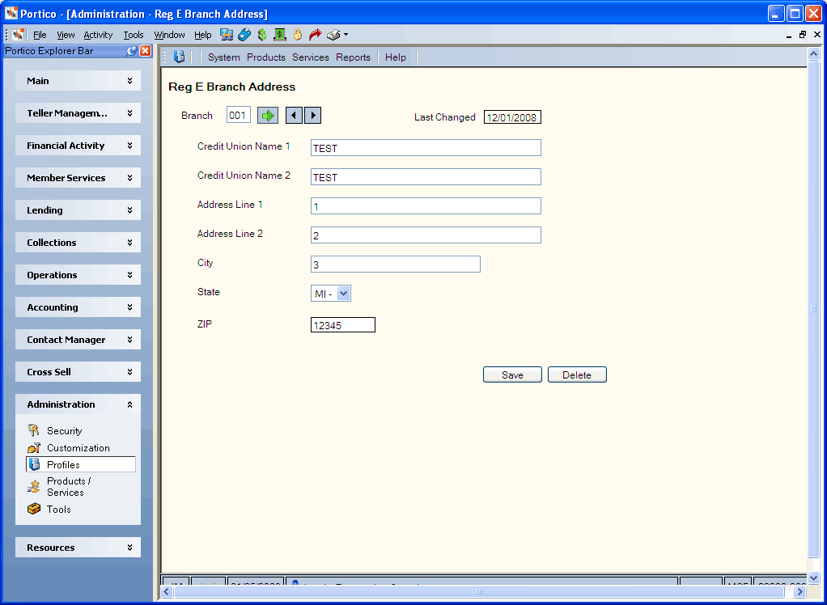Expand the Member Services section
Image resolution: width=827 pixels, height=605 pixels.
click(78, 178)
